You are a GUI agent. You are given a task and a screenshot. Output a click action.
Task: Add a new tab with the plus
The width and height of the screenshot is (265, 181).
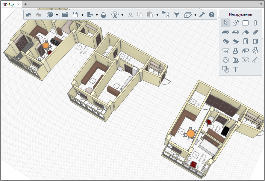click(25, 4)
